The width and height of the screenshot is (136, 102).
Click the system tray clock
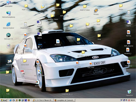[x=133, y=100]
